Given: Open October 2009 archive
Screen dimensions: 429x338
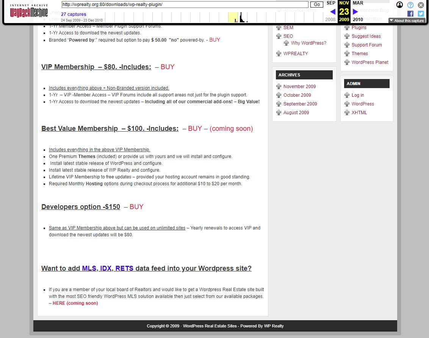Looking at the screenshot, I should [297, 95].
